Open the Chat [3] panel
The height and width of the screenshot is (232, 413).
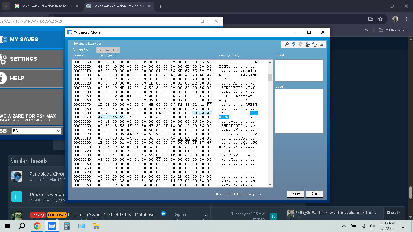click(394, 212)
